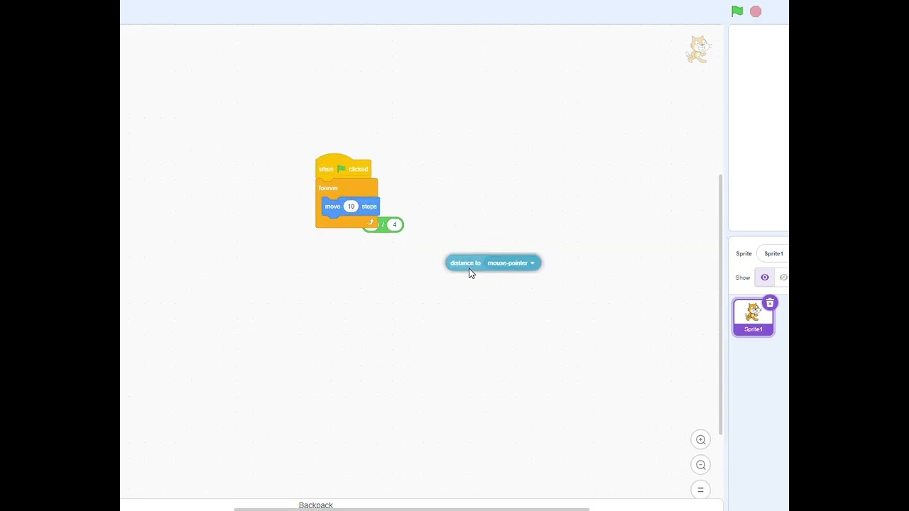The width and height of the screenshot is (909, 511).
Task: Open the Backpack panel
Action: [x=316, y=505]
